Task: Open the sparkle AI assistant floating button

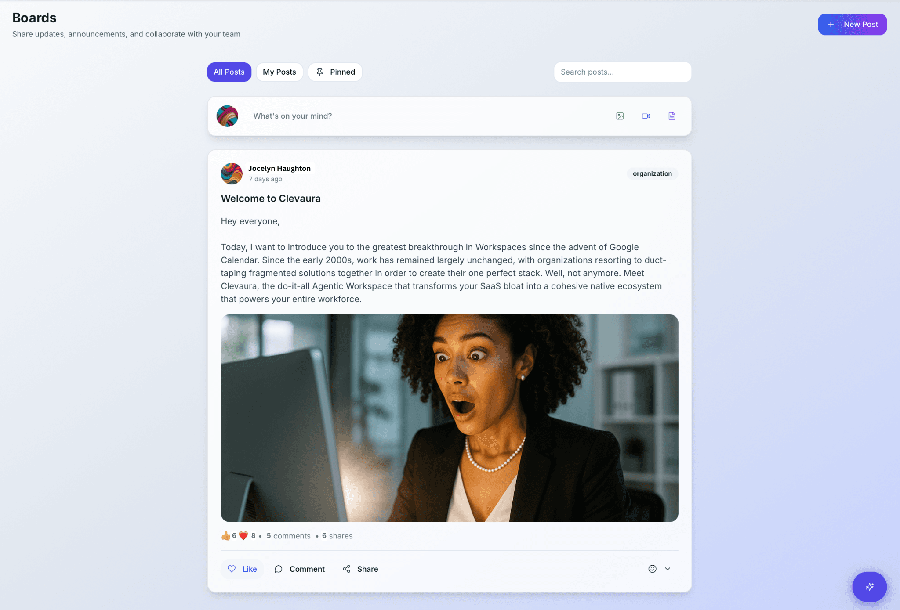Action: click(x=869, y=586)
